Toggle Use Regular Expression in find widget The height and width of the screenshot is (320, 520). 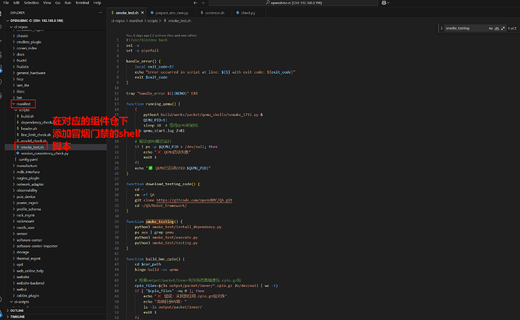(503, 28)
